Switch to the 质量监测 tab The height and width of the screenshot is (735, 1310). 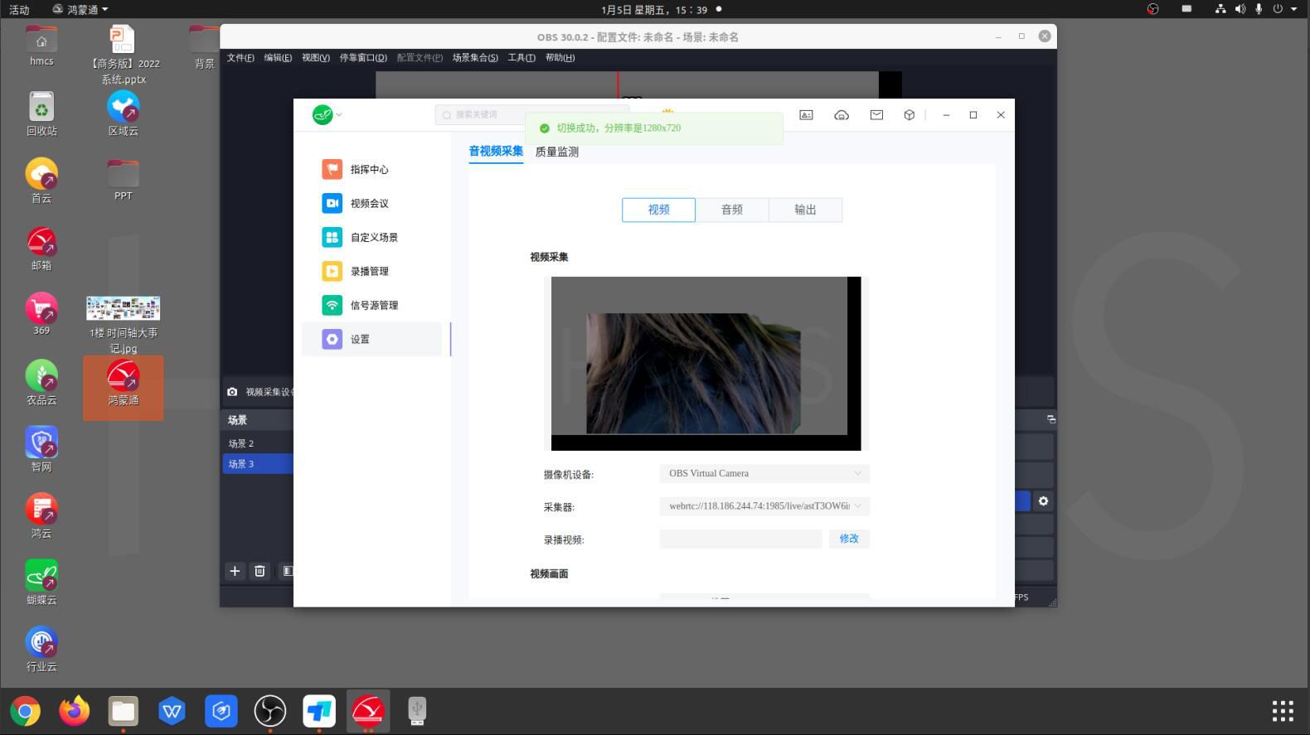[x=557, y=152]
